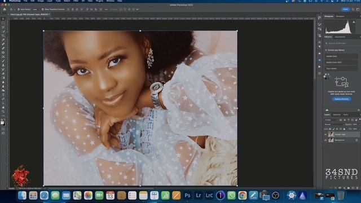Select the Lasso tool
361x203 pixels.
click(3, 28)
